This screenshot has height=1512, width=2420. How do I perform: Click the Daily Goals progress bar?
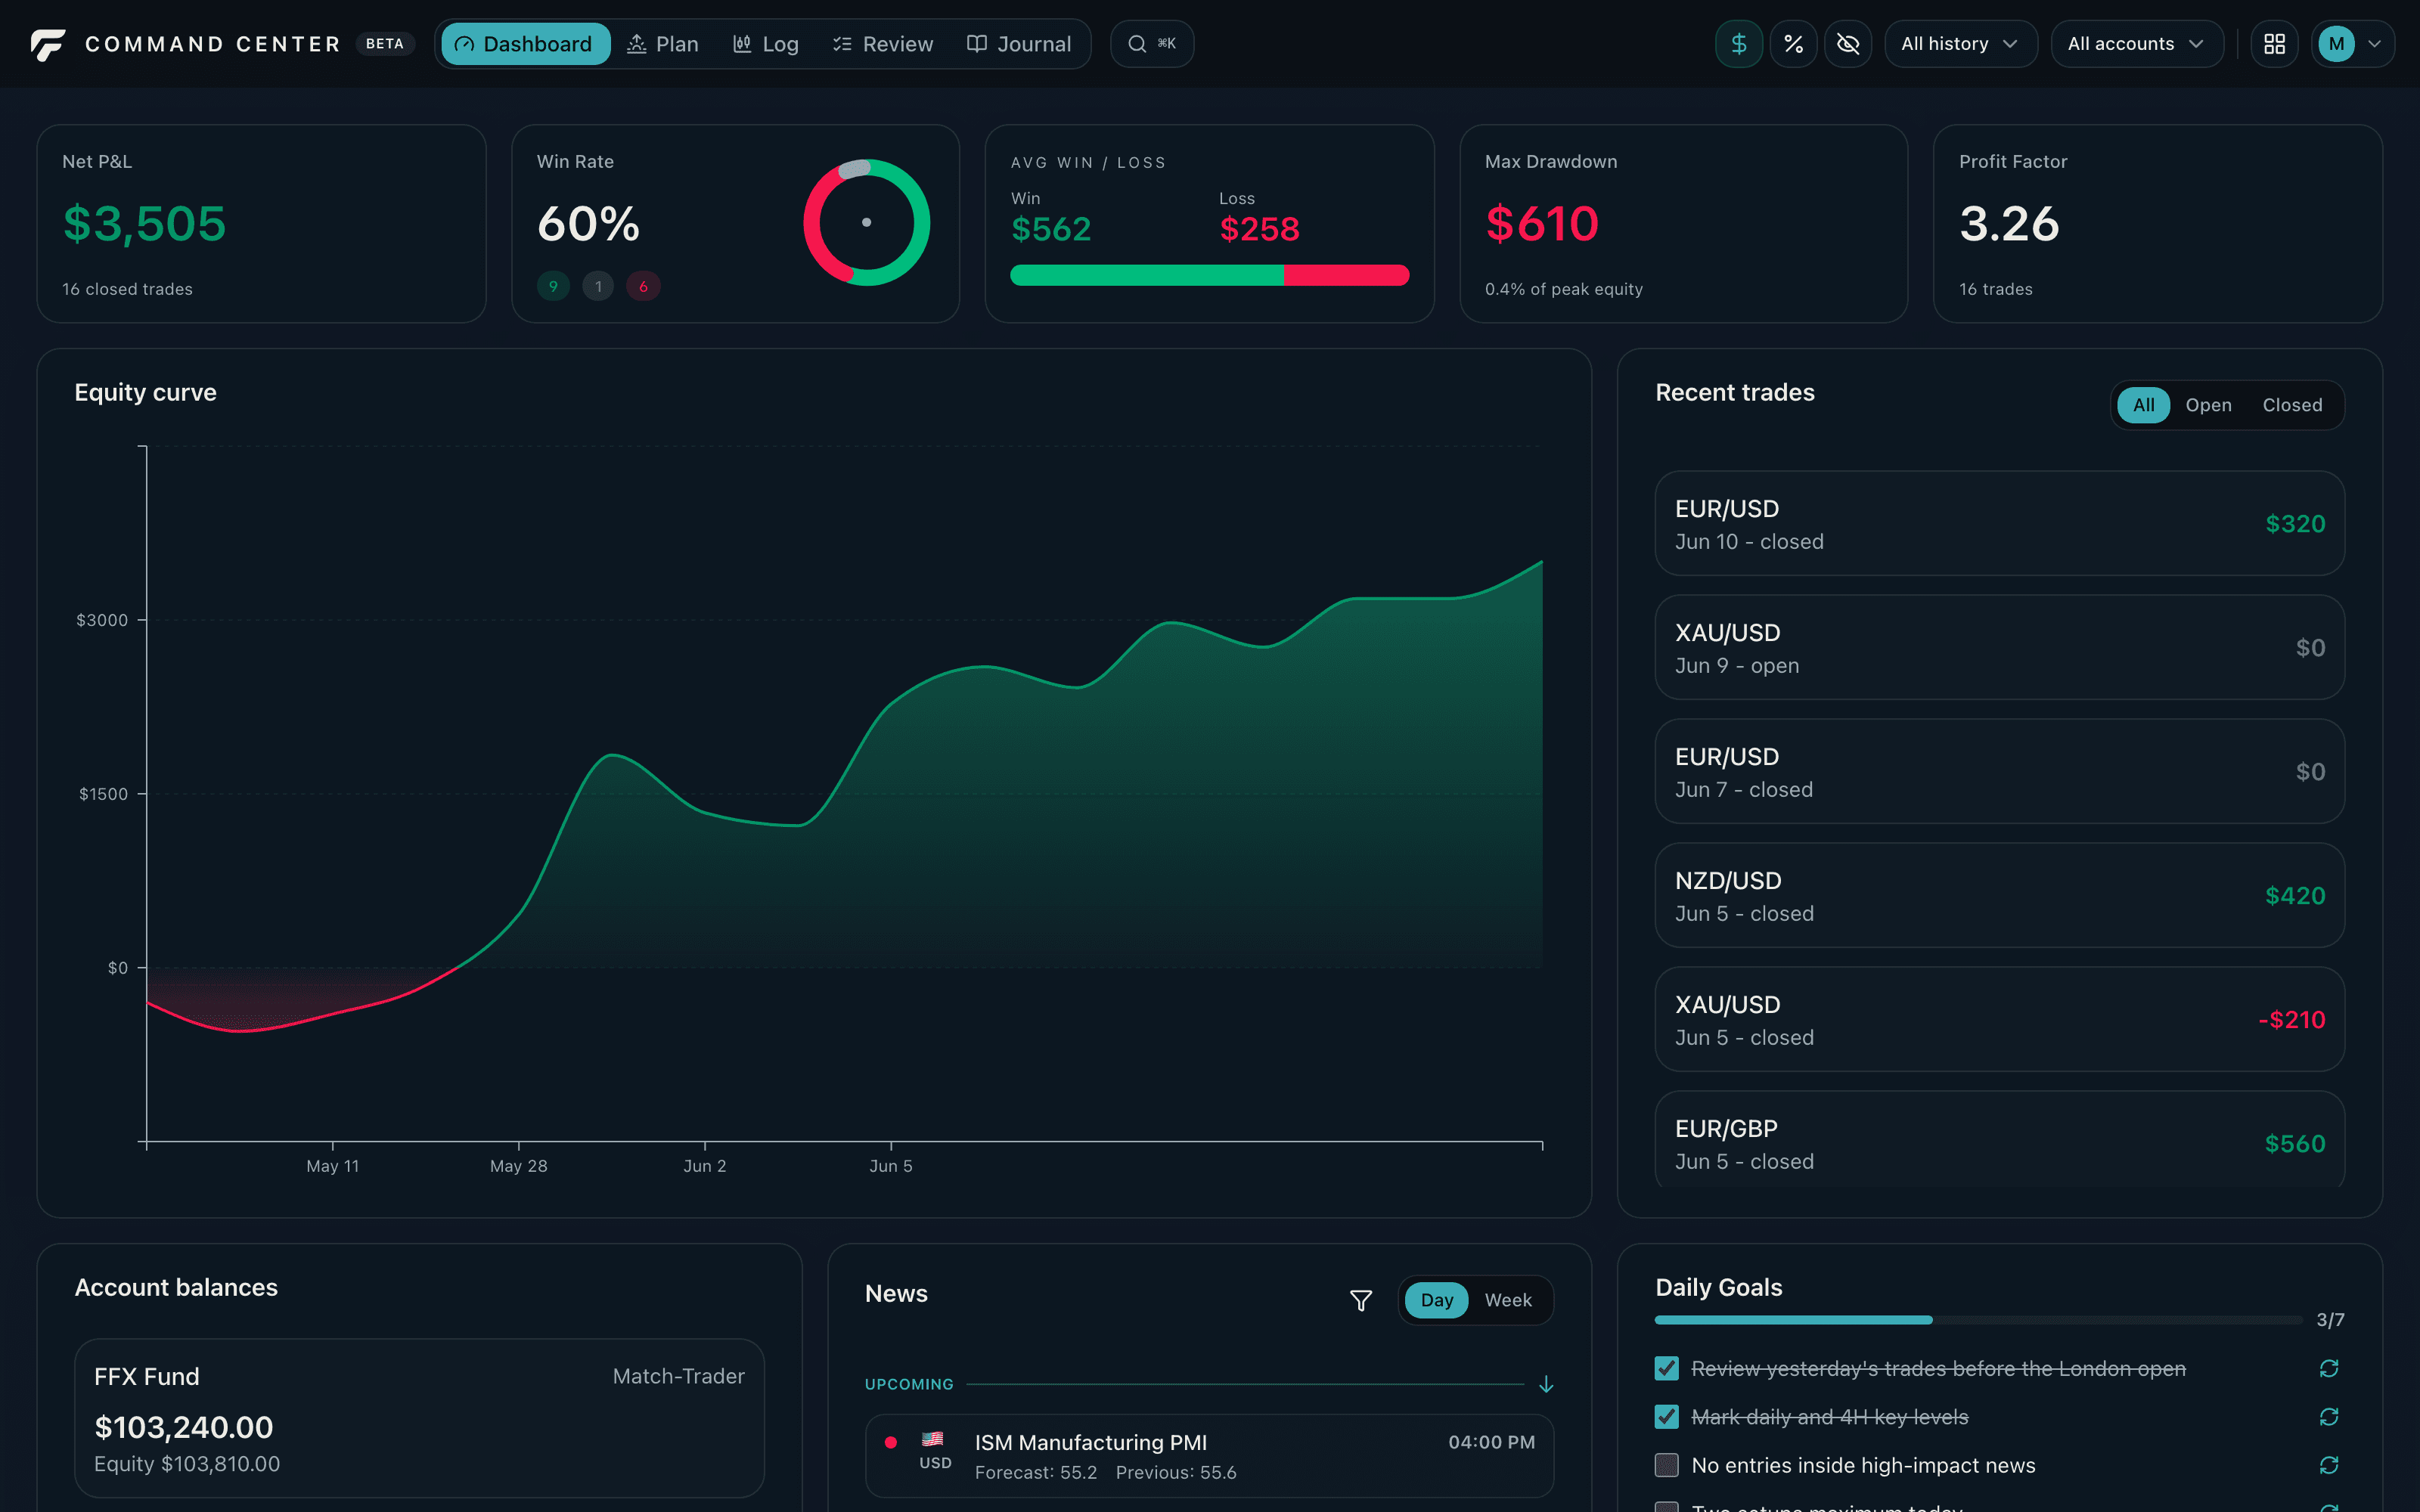point(1978,1320)
